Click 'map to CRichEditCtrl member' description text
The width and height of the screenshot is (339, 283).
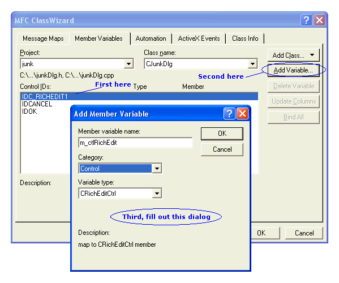[117, 245]
